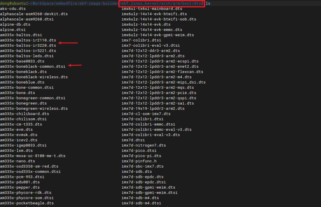Select am335x-moxa-uc-8100-me-t.dts file name

pyautogui.click(x=33, y=156)
